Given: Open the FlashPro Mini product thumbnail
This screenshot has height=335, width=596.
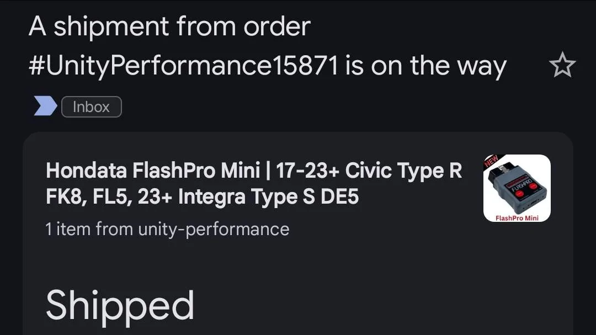Looking at the screenshot, I should (x=517, y=188).
